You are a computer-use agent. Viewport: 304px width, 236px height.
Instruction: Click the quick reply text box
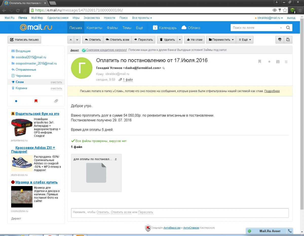(x=180, y=213)
